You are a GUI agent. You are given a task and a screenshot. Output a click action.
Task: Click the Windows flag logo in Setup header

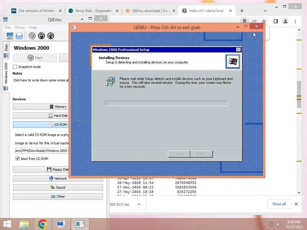[x=233, y=62]
